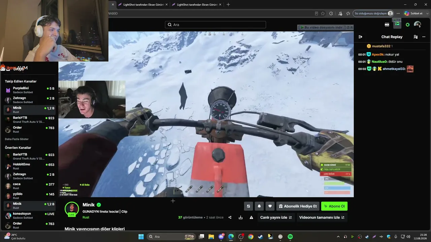Open PurpleBixi in followed channels
Viewport: 431px width, 242px height.
29,90
